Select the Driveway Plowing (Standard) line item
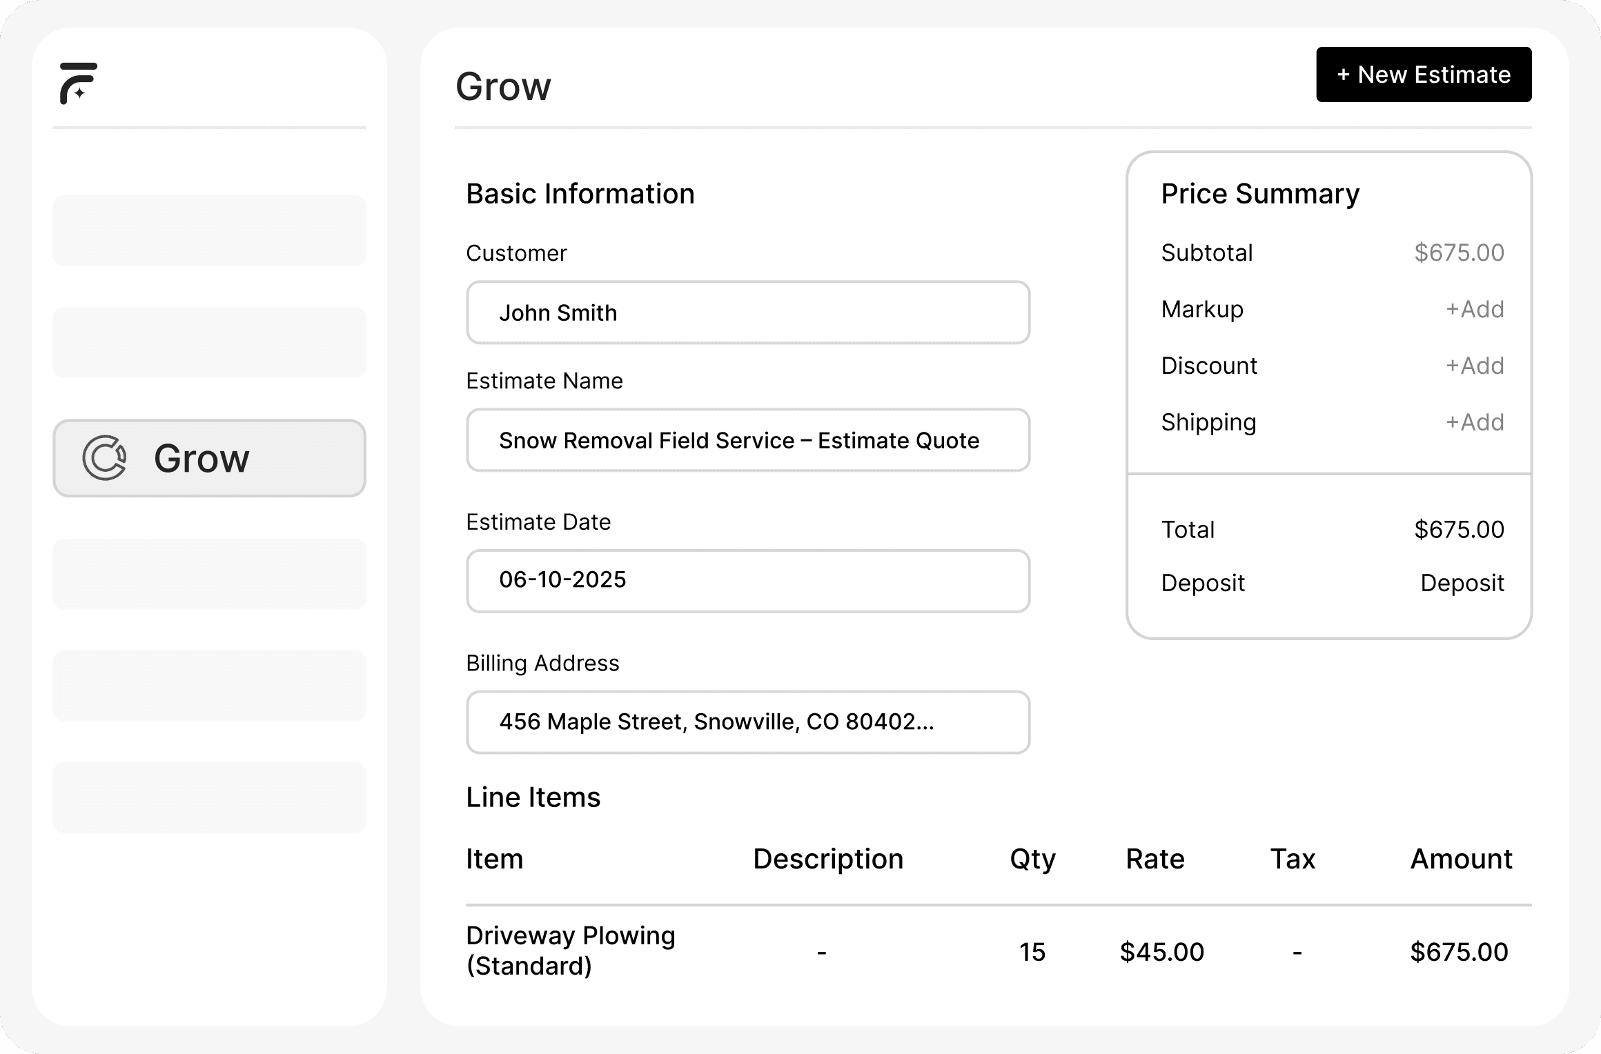 (x=570, y=951)
